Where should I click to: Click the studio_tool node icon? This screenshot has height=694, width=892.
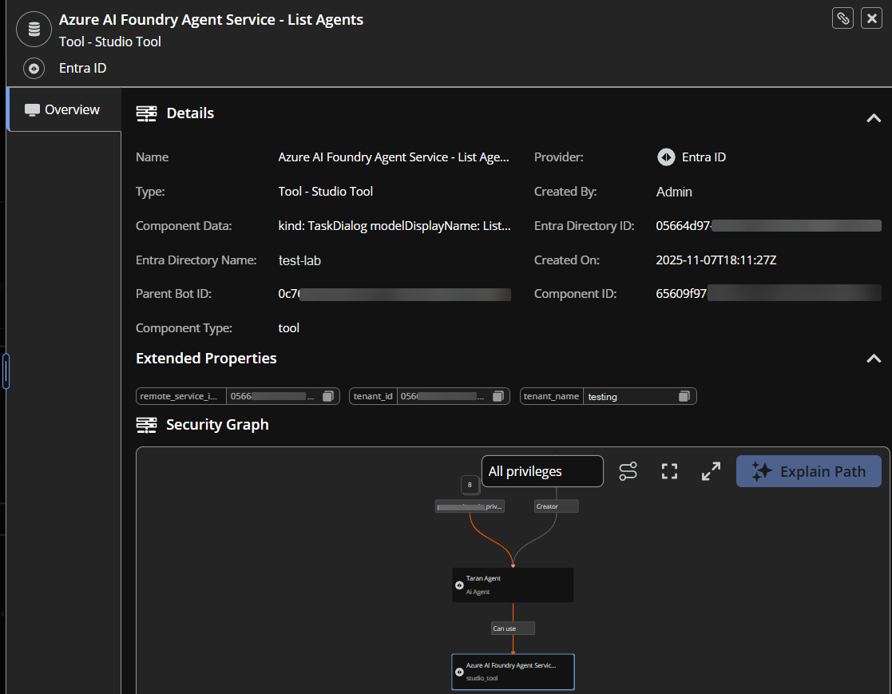click(x=459, y=672)
